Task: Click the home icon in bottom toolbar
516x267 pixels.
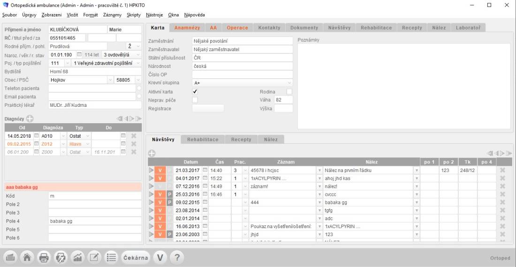Action: pos(27,257)
